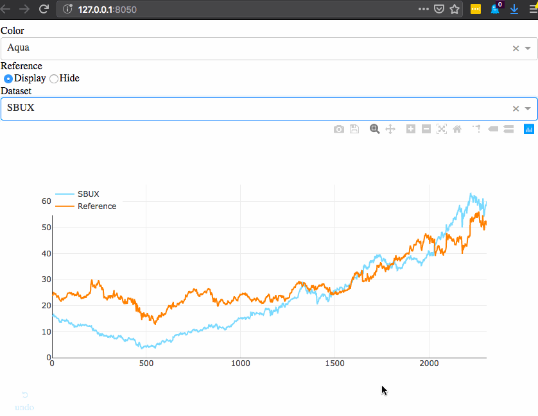Select the Pan tool in chart modebar
This screenshot has width=538, height=416.
pos(390,129)
